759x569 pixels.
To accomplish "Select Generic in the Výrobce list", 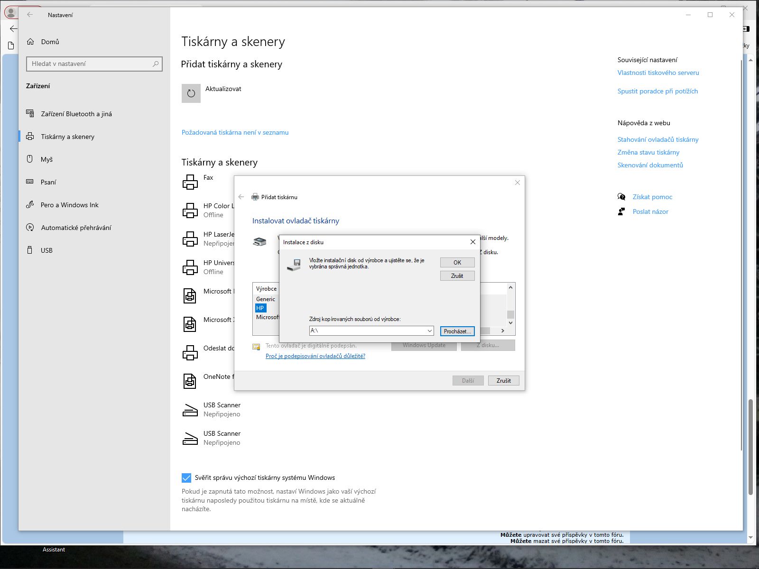I will pyautogui.click(x=265, y=299).
